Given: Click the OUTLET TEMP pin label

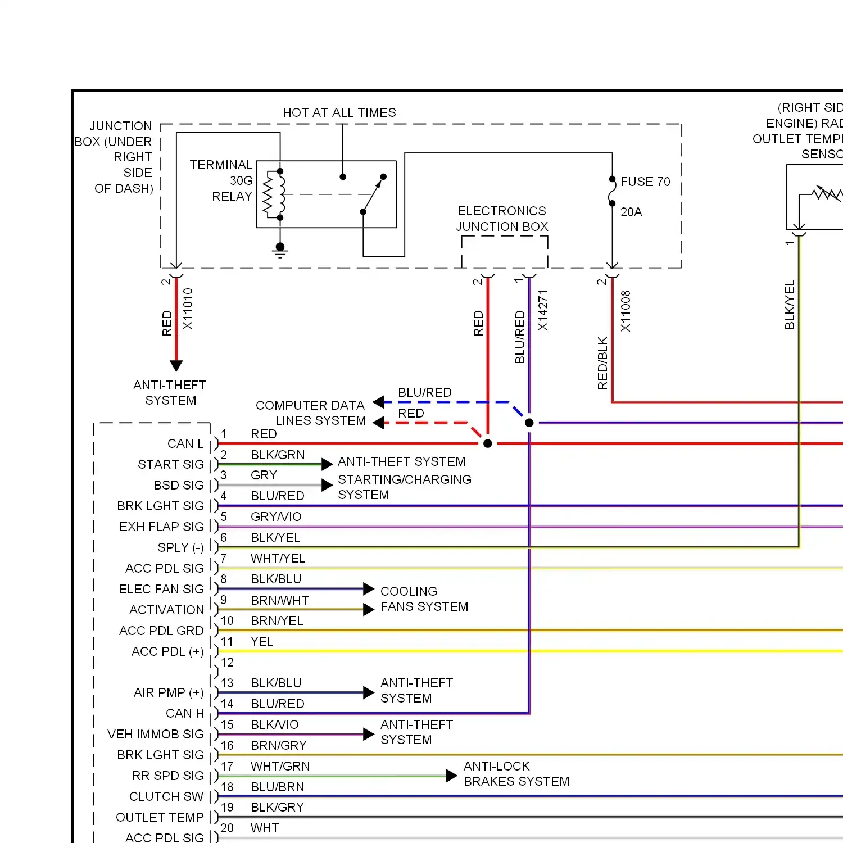Looking at the screenshot, I should [160, 817].
